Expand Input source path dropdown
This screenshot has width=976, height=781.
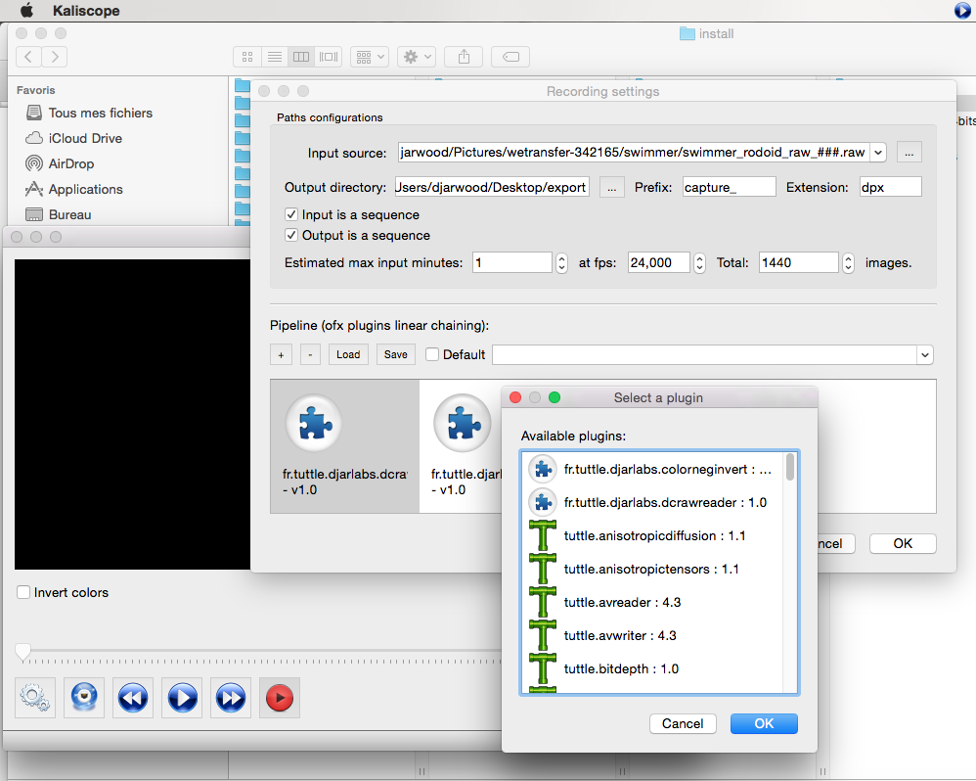[877, 152]
